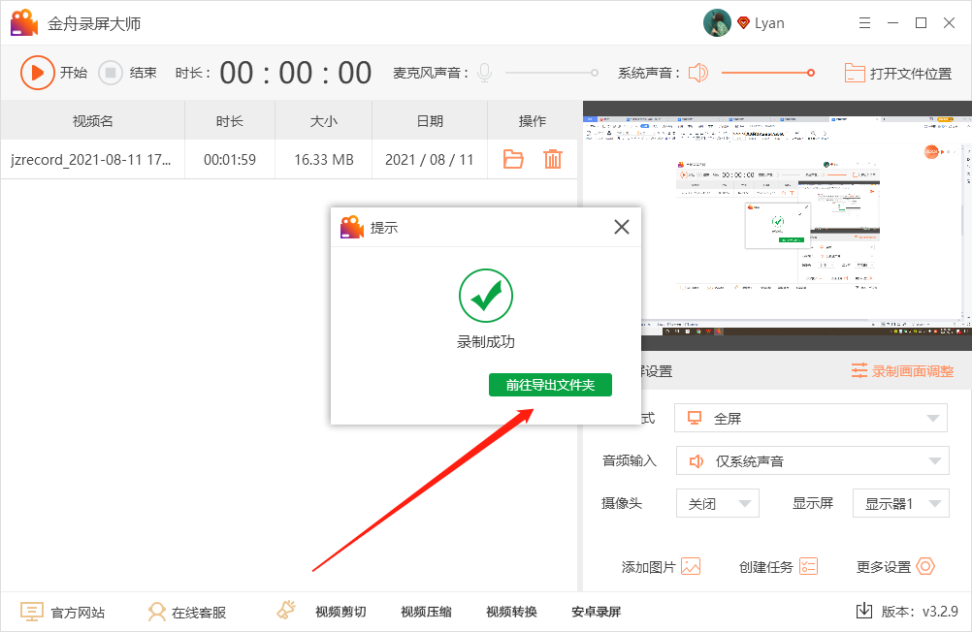The image size is (972, 632).
Task: Open the recording with the folder icon
Action: 512,158
